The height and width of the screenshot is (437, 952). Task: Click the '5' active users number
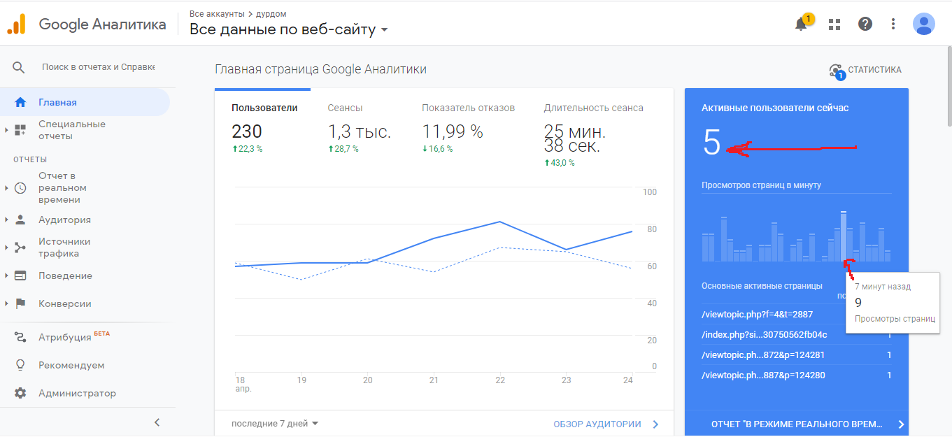(711, 143)
